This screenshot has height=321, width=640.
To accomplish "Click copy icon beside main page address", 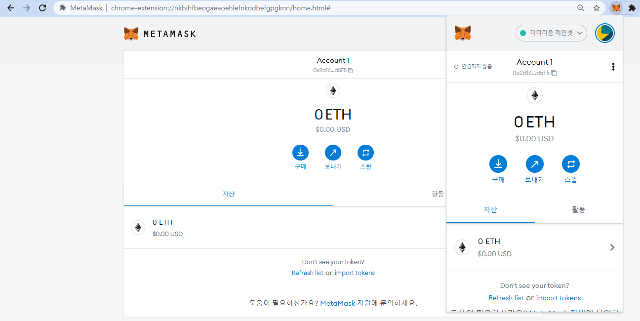I will coord(351,70).
